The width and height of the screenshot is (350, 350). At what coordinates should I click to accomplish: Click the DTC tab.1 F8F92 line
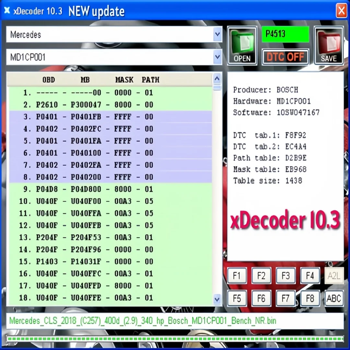(270, 135)
